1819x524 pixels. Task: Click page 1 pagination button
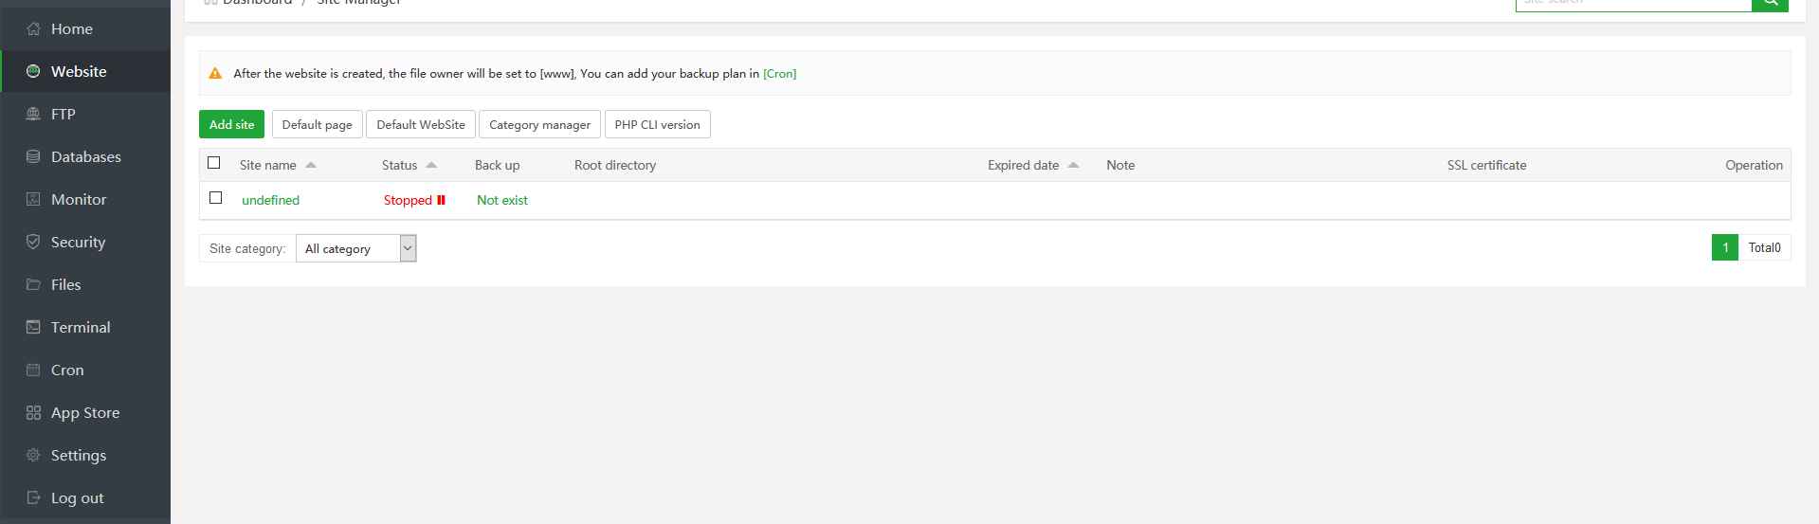pos(1724,247)
